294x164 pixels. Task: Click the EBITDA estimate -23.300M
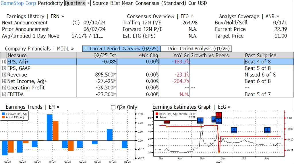pos(106,94)
